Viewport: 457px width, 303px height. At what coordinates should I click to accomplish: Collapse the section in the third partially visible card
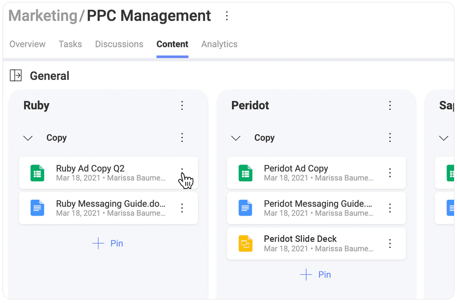pyautogui.click(x=444, y=138)
